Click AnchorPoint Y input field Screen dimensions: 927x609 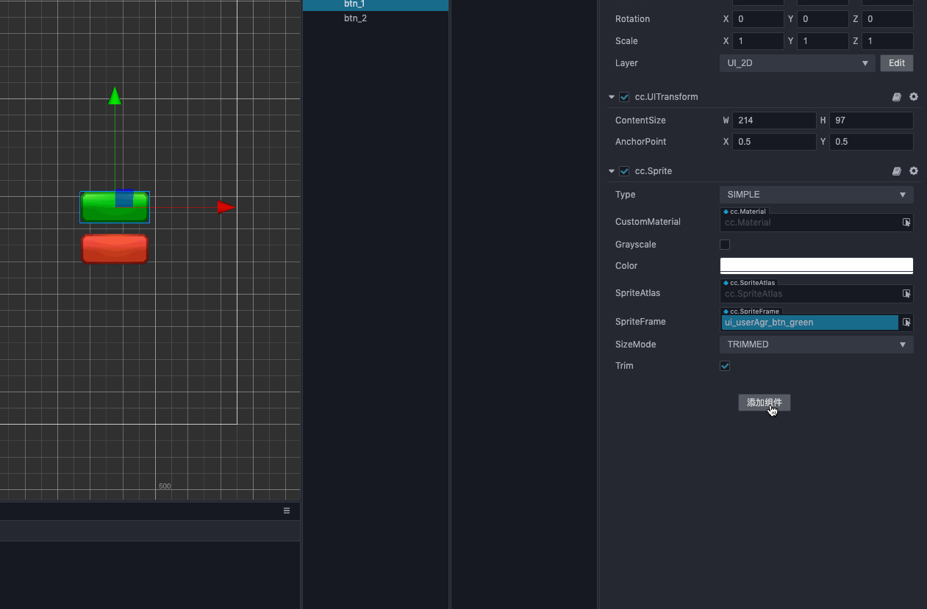(x=871, y=142)
